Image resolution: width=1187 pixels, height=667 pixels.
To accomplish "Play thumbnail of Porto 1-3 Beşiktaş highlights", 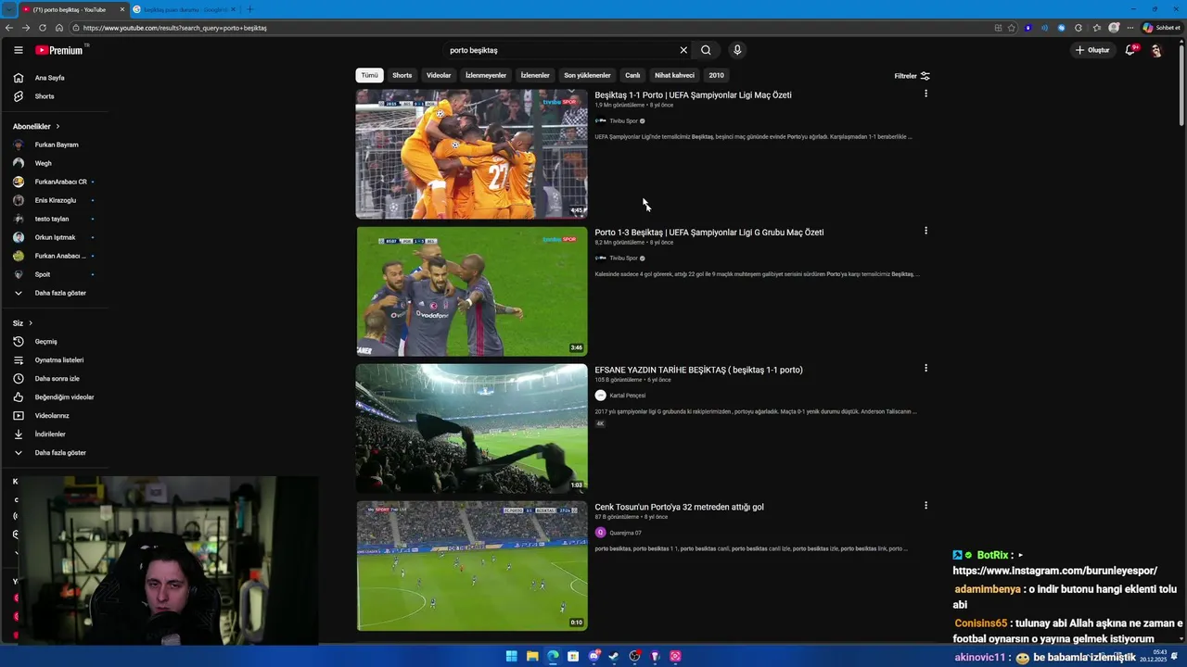I will click(x=471, y=291).
